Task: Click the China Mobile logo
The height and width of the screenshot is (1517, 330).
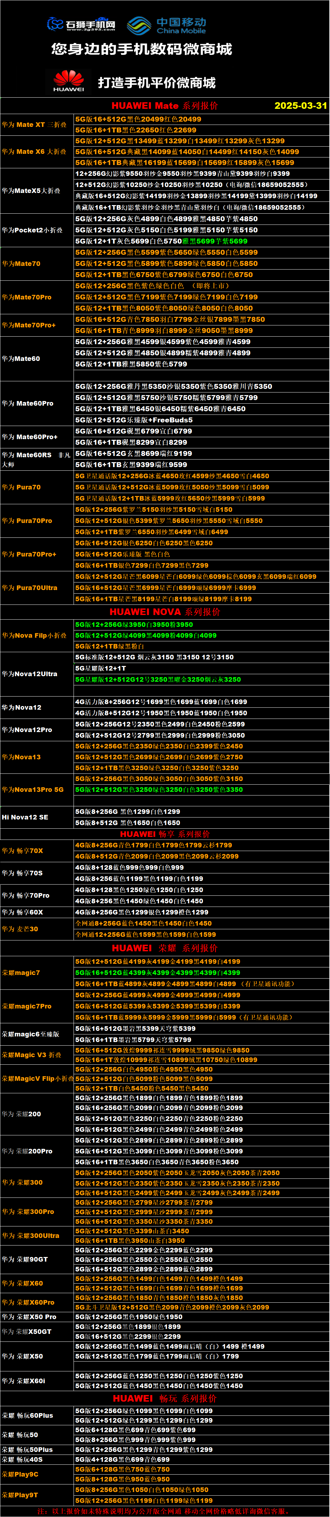Action: point(166,25)
